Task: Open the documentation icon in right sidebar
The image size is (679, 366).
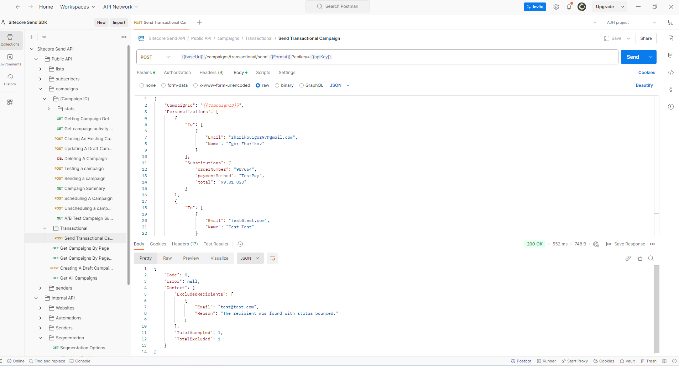Action: click(x=671, y=38)
